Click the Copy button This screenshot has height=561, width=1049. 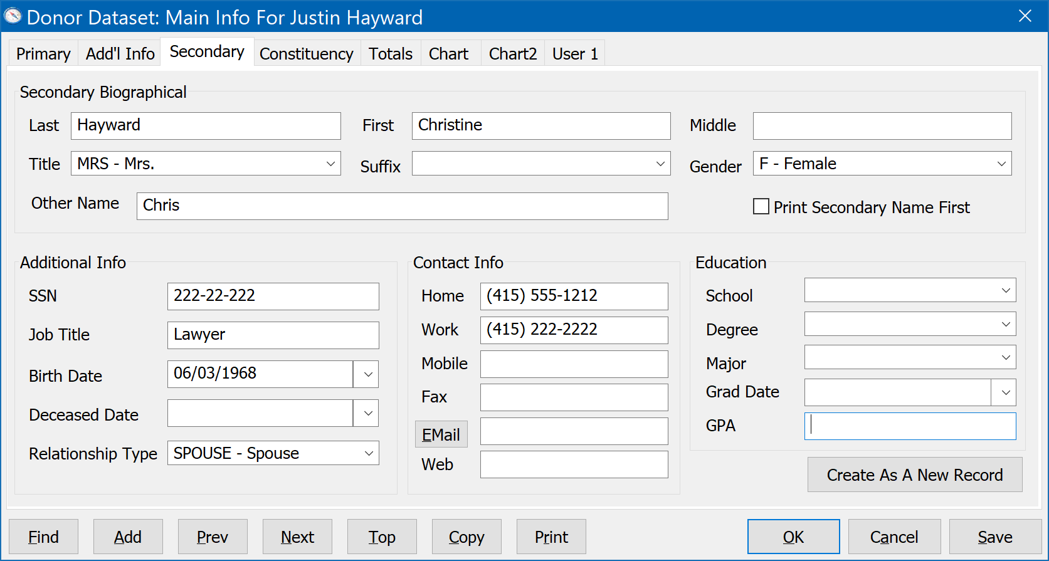tap(467, 537)
